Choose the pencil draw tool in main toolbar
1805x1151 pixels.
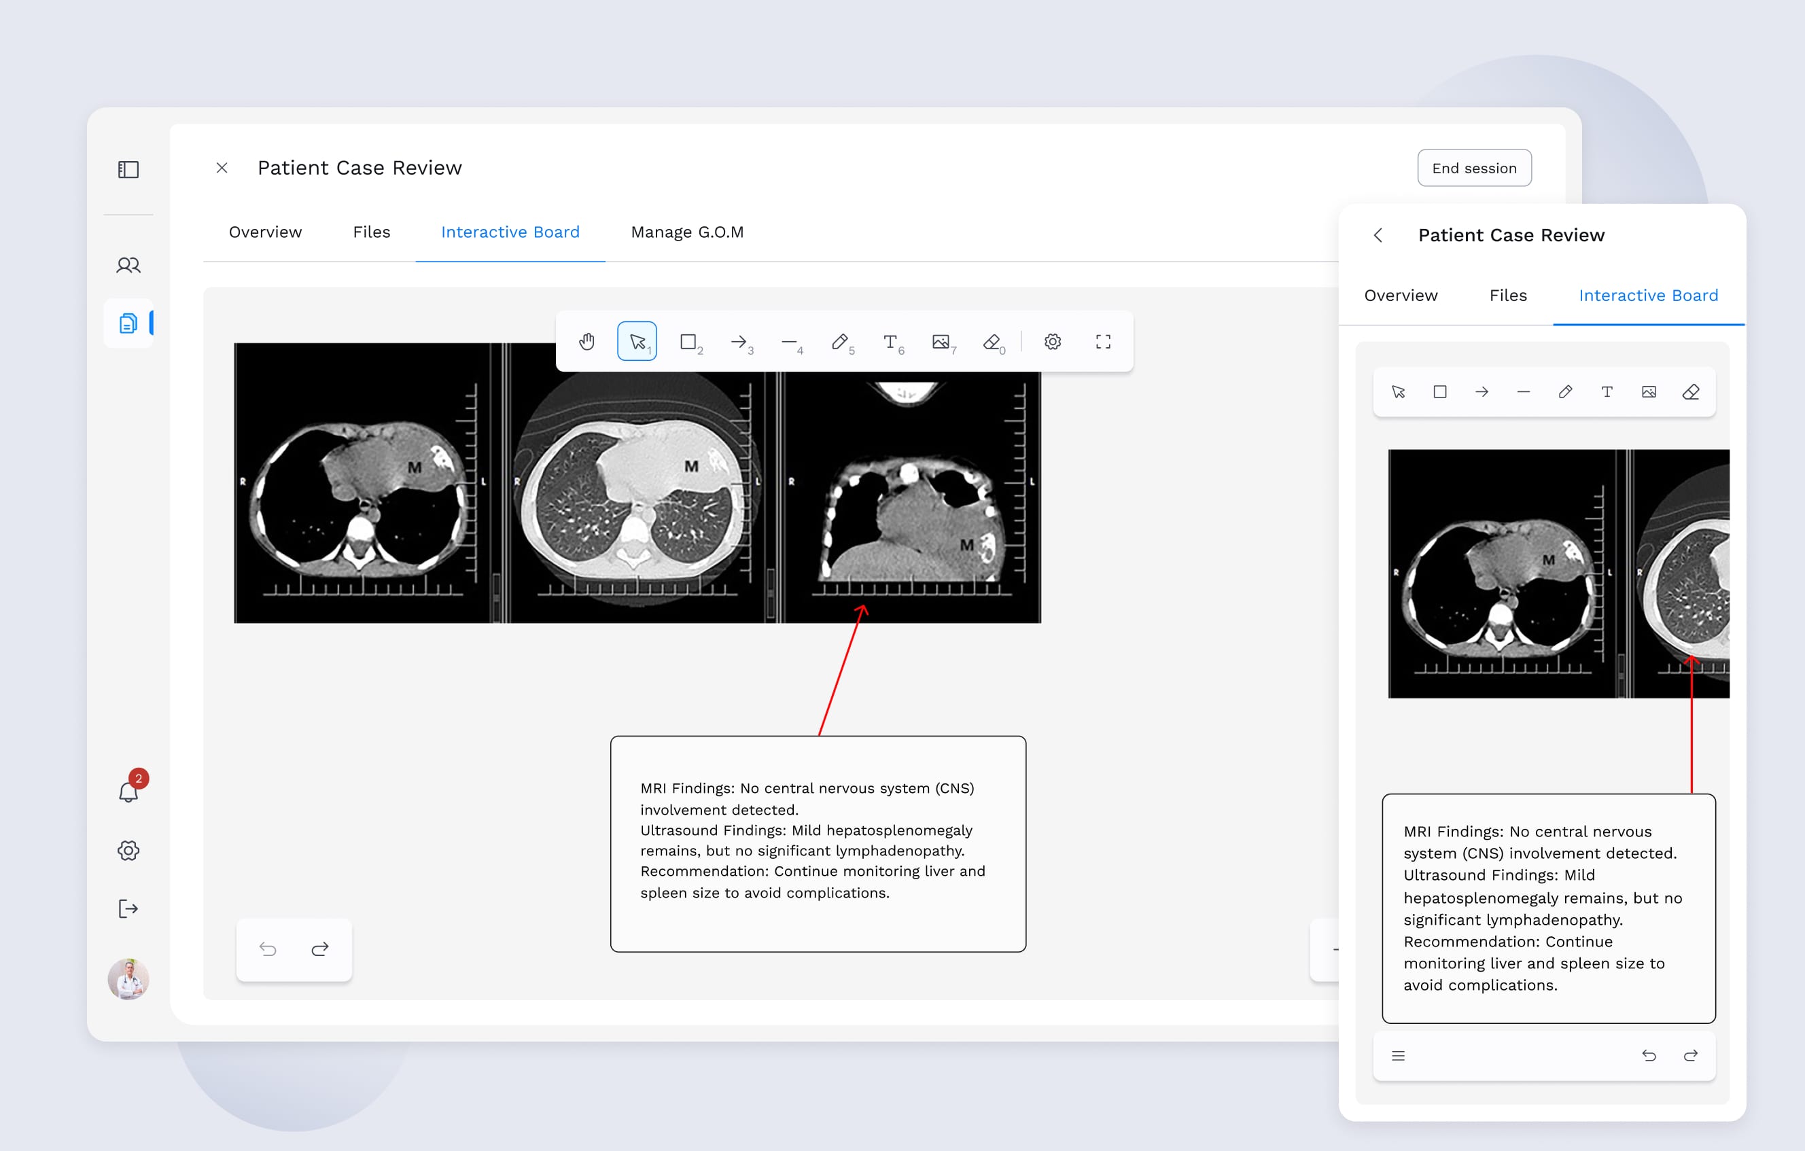[840, 342]
